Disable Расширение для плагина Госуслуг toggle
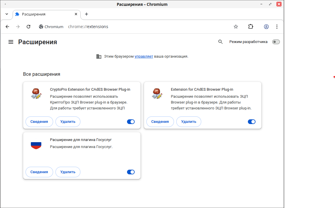This screenshot has height=208, width=335. (x=131, y=172)
